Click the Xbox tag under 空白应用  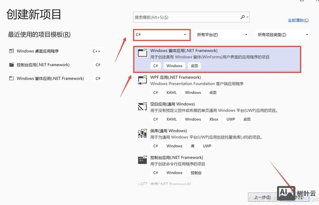[213, 119]
